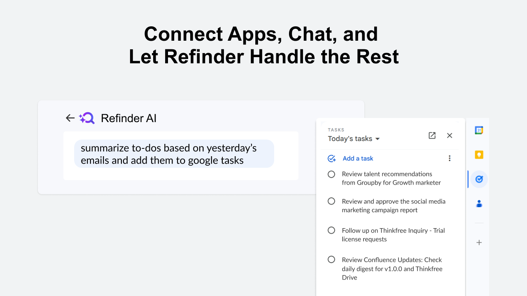Open the Follow up on Thinkfree Inquiry task text
The image size is (527, 296).
tap(393, 235)
